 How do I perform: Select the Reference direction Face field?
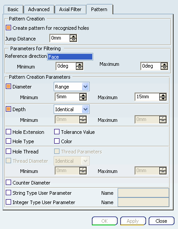[70, 57]
